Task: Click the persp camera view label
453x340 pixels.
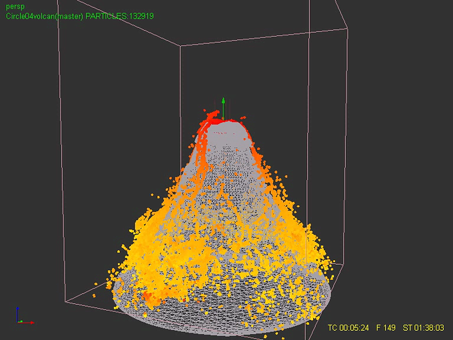Action: (x=15, y=7)
